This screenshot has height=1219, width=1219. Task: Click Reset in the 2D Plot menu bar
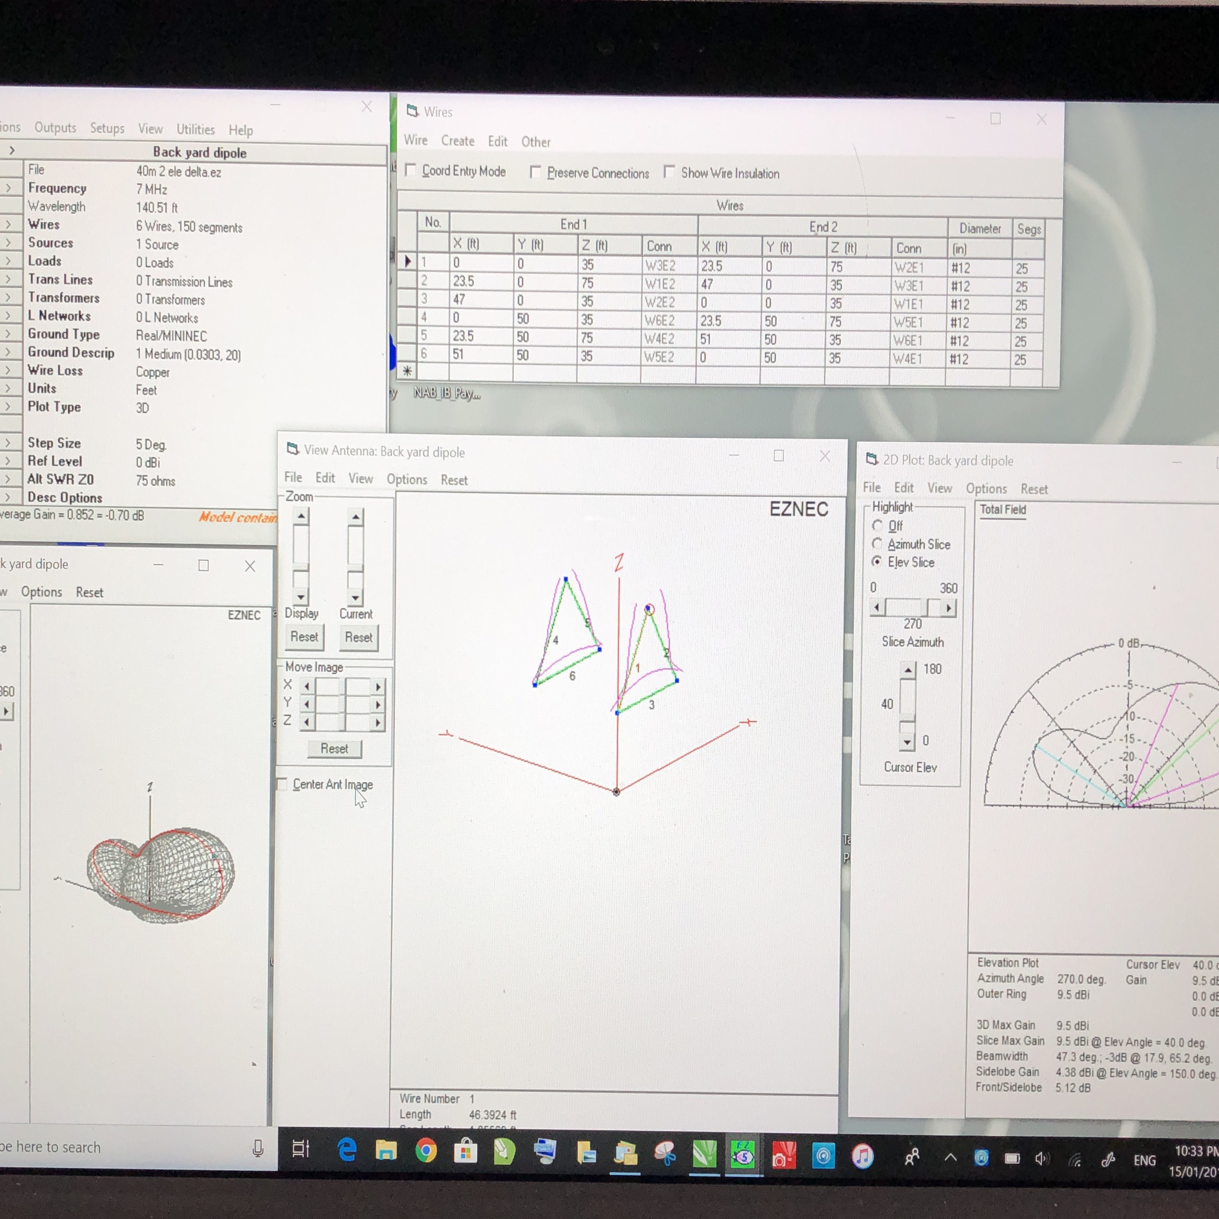(x=1034, y=489)
